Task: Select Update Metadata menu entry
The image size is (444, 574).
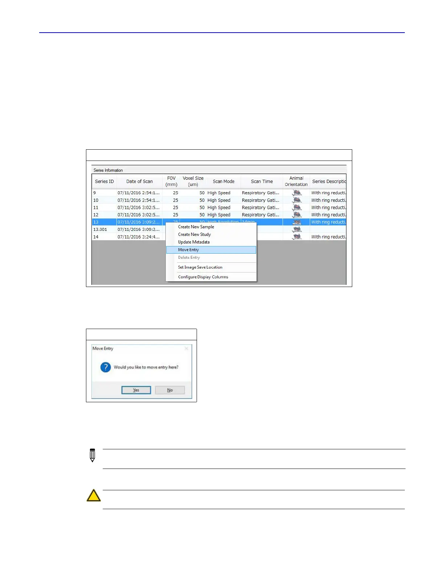Action: (211, 242)
